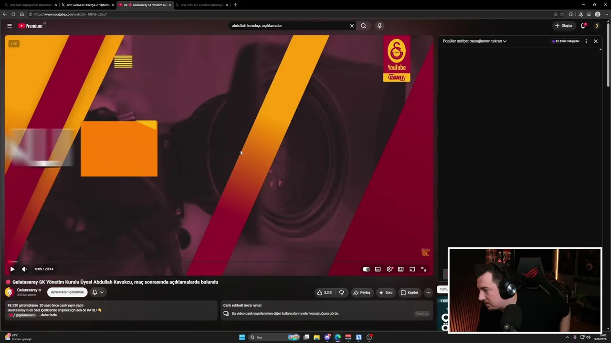The image size is (611, 343).
Task: Enter full screen mode
Action: [423, 269]
